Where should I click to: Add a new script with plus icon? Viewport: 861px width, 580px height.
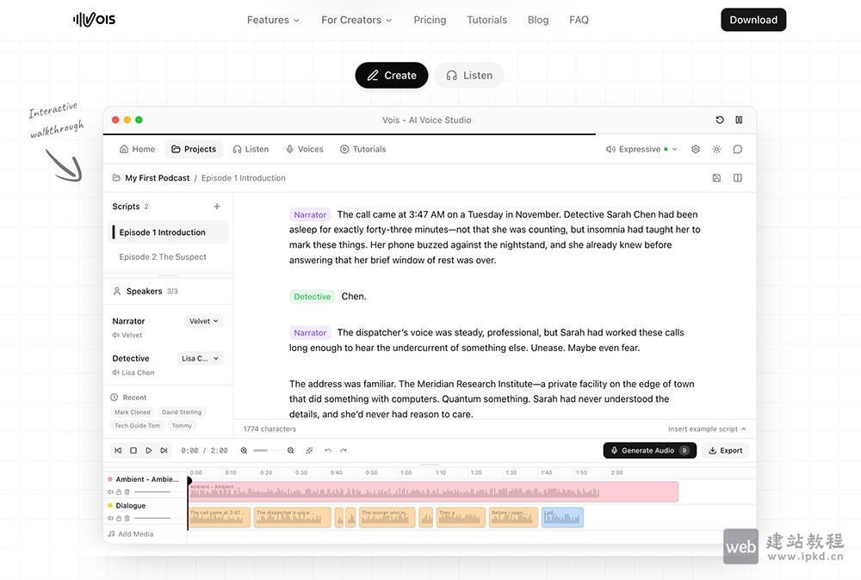coord(217,207)
